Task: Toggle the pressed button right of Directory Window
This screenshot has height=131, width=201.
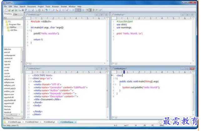Action: 90,10
